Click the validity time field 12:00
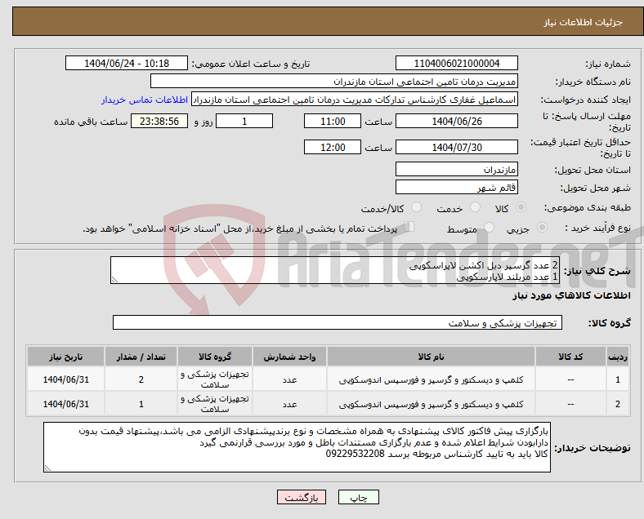 pyautogui.click(x=333, y=147)
